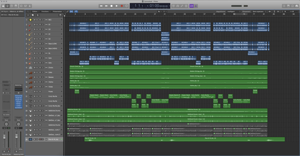Open the Magnétisme Intelligent dropdown

click(x=234, y=11)
